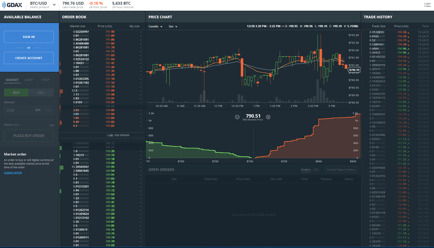Switch to the LIMIT order tab
This screenshot has height=248, width=434.
29,80
